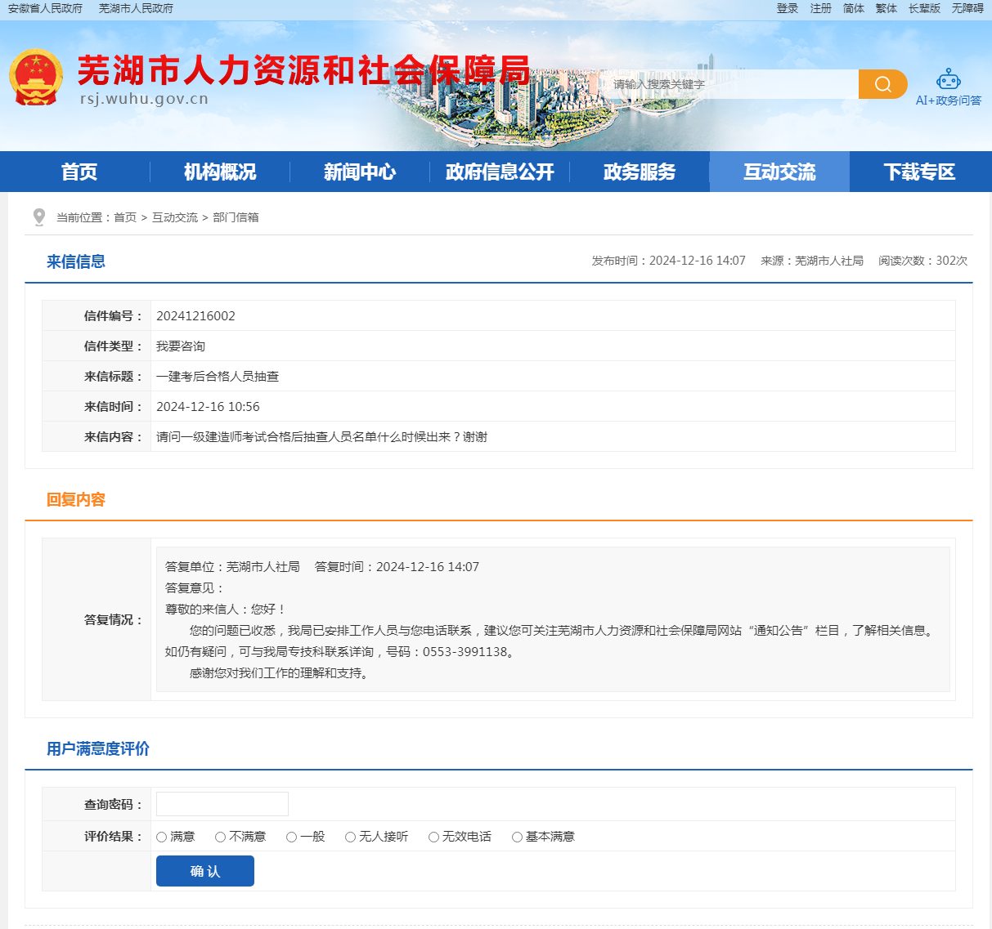This screenshot has width=992, height=929.
Task: Switch to 繁体 language version
Action: (886, 8)
